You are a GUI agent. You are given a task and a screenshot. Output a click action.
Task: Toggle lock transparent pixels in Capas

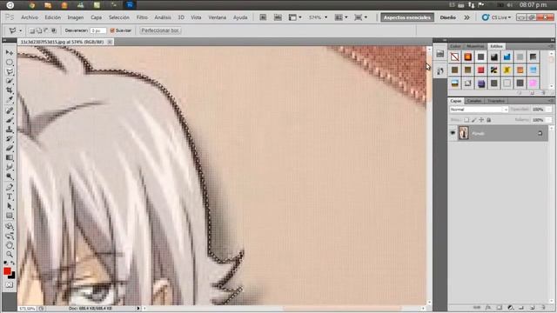click(x=466, y=120)
